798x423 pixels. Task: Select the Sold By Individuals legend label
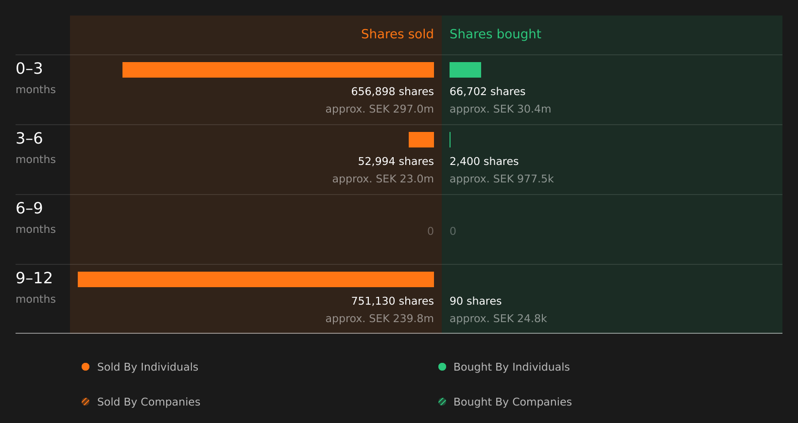[148, 367]
